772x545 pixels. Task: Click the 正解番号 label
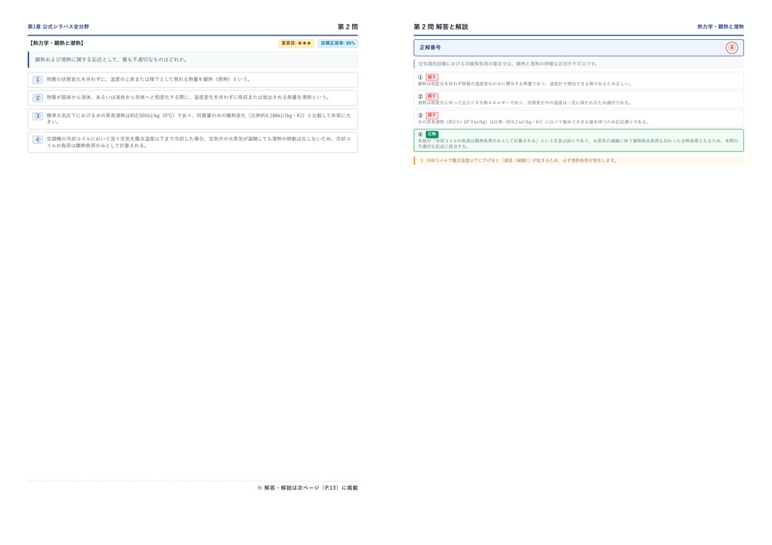430,47
